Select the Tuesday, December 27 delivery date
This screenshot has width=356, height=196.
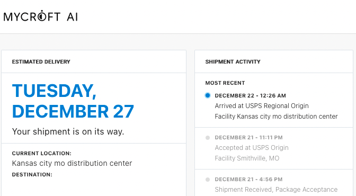pyautogui.click(x=73, y=101)
